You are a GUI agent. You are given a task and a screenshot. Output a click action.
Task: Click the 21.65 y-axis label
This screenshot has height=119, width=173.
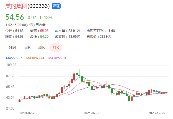[x=10, y=108]
